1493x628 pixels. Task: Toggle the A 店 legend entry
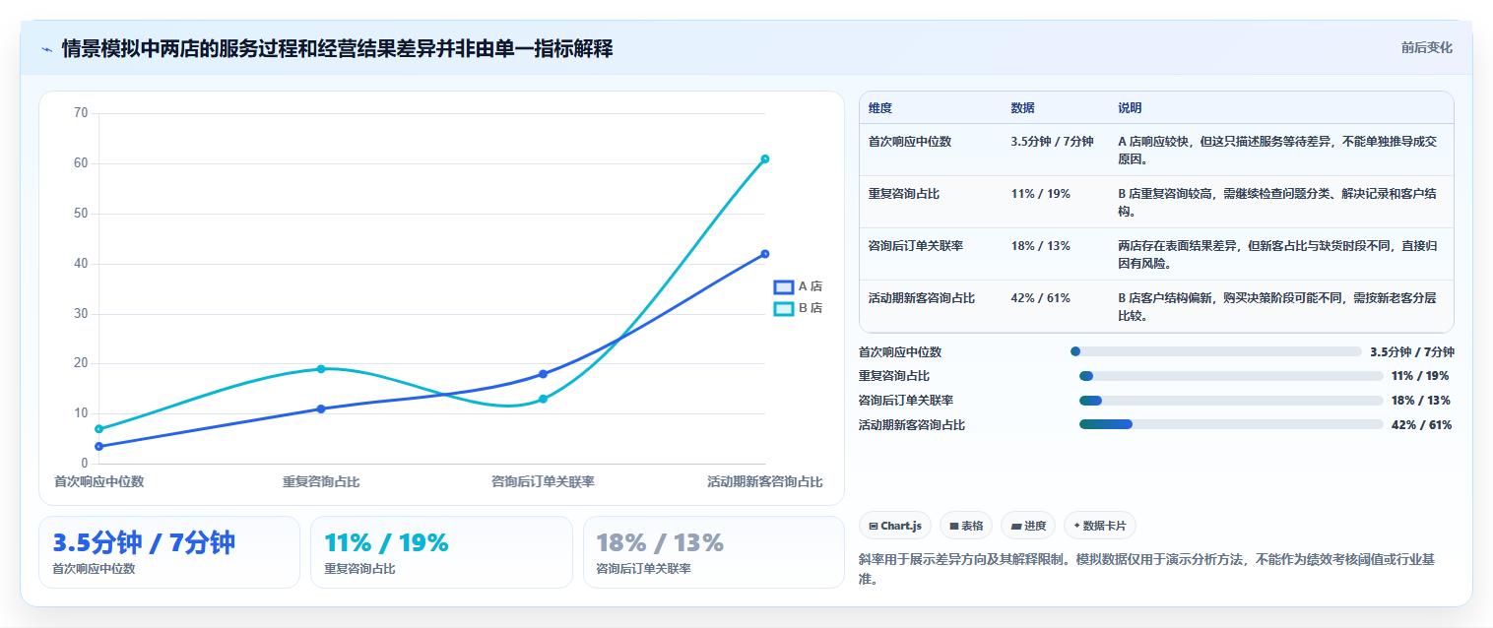[x=799, y=286]
